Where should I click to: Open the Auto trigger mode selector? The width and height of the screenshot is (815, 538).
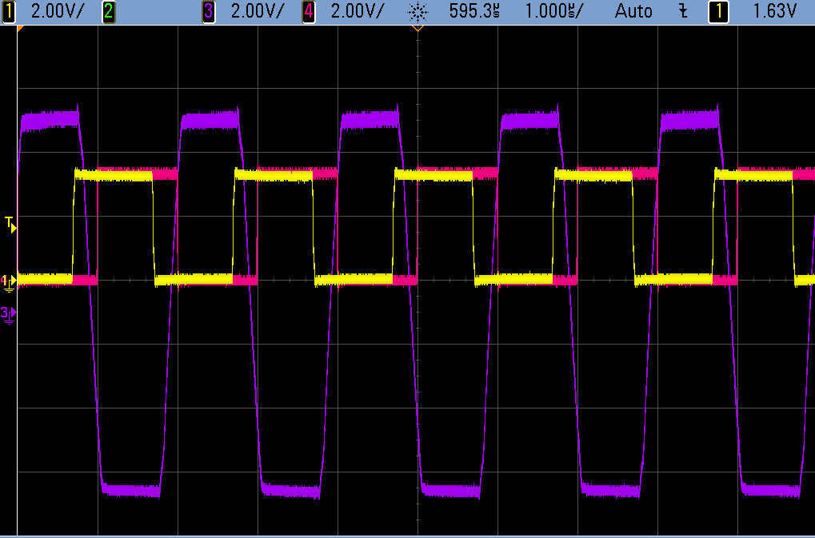coord(633,11)
